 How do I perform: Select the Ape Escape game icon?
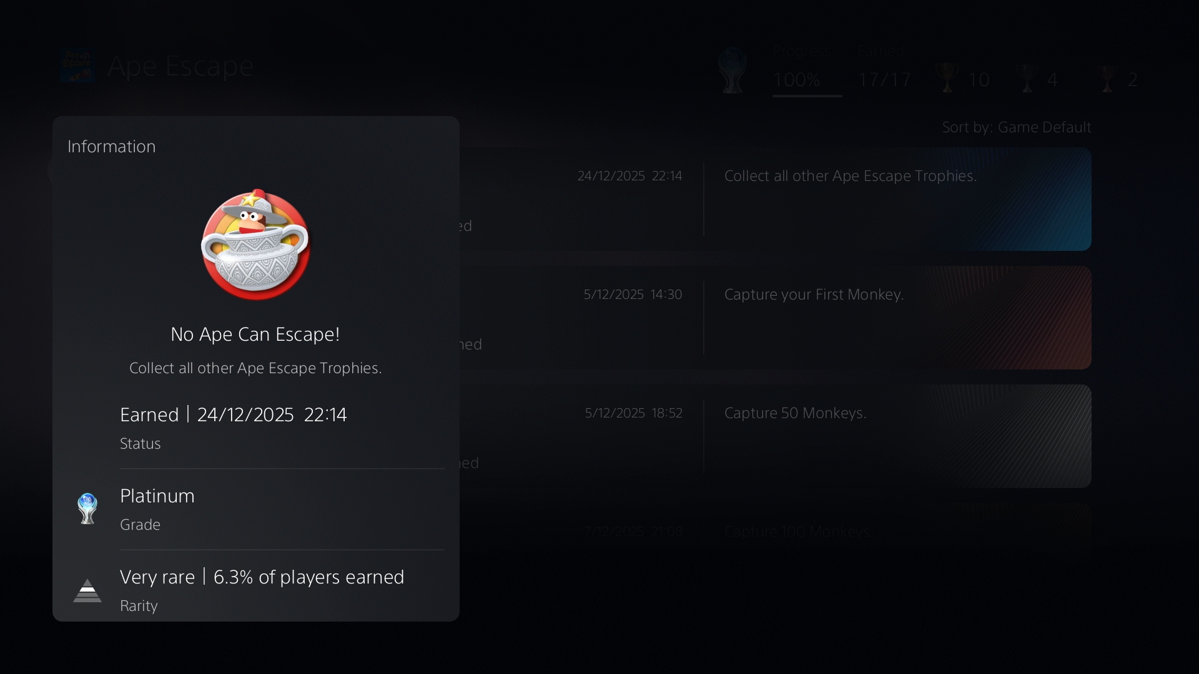77,66
